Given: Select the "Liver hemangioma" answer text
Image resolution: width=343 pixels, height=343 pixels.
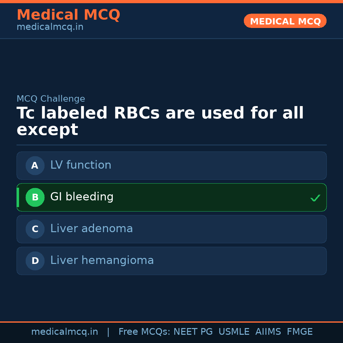Looking at the screenshot, I should [x=102, y=260].
